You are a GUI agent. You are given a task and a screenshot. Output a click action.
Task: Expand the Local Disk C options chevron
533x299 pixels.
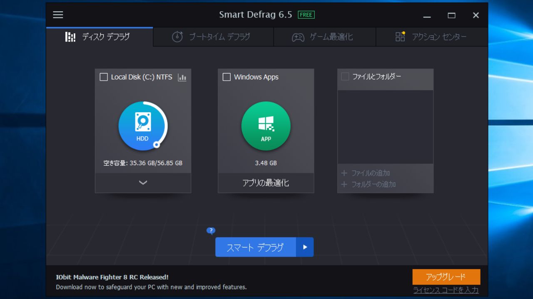click(143, 183)
